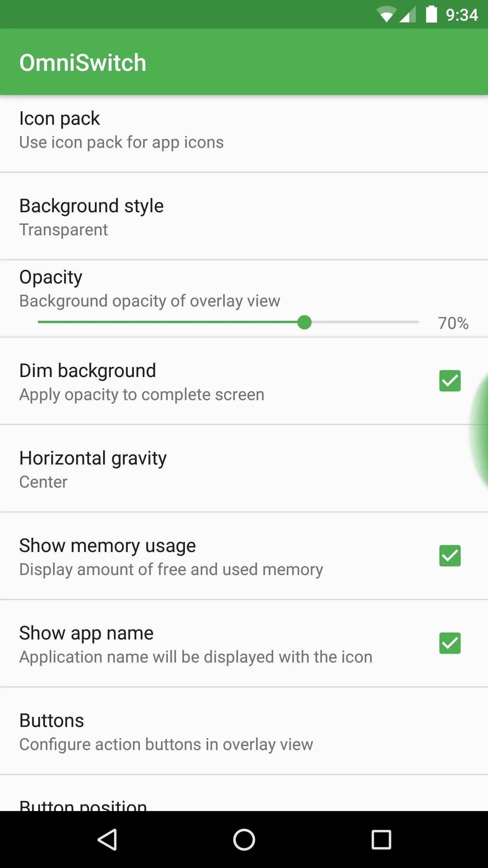This screenshot has width=488, height=868.
Task: Tap the Wi-Fi status icon
Action: [386, 15]
